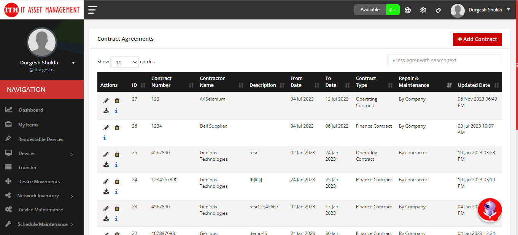Download contract ID 24 file
518x235 pixels.
[x=106, y=192]
